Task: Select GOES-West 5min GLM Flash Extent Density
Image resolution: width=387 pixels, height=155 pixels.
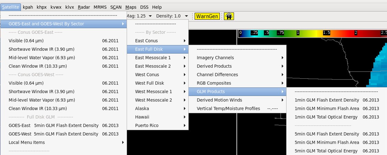Action: click(x=63, y=134)
